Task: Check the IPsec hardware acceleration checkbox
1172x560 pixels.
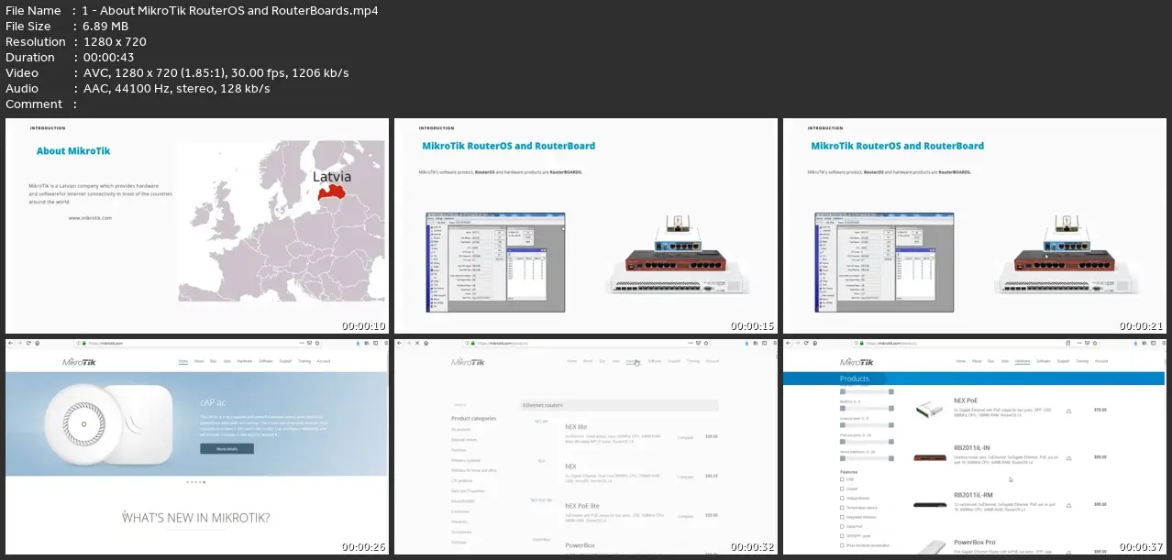Action: tap(843, 546)
